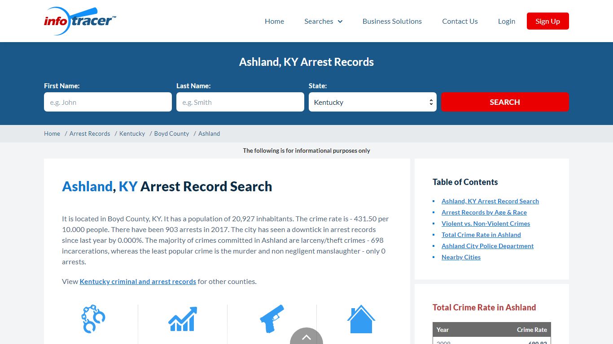Open the State dropdown showing Kentucky

tap(372, 102)
